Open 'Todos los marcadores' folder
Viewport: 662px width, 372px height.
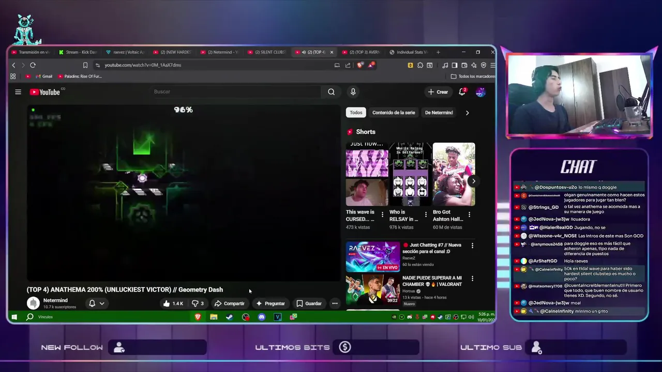pyautogui.click(x=473, y=76)
